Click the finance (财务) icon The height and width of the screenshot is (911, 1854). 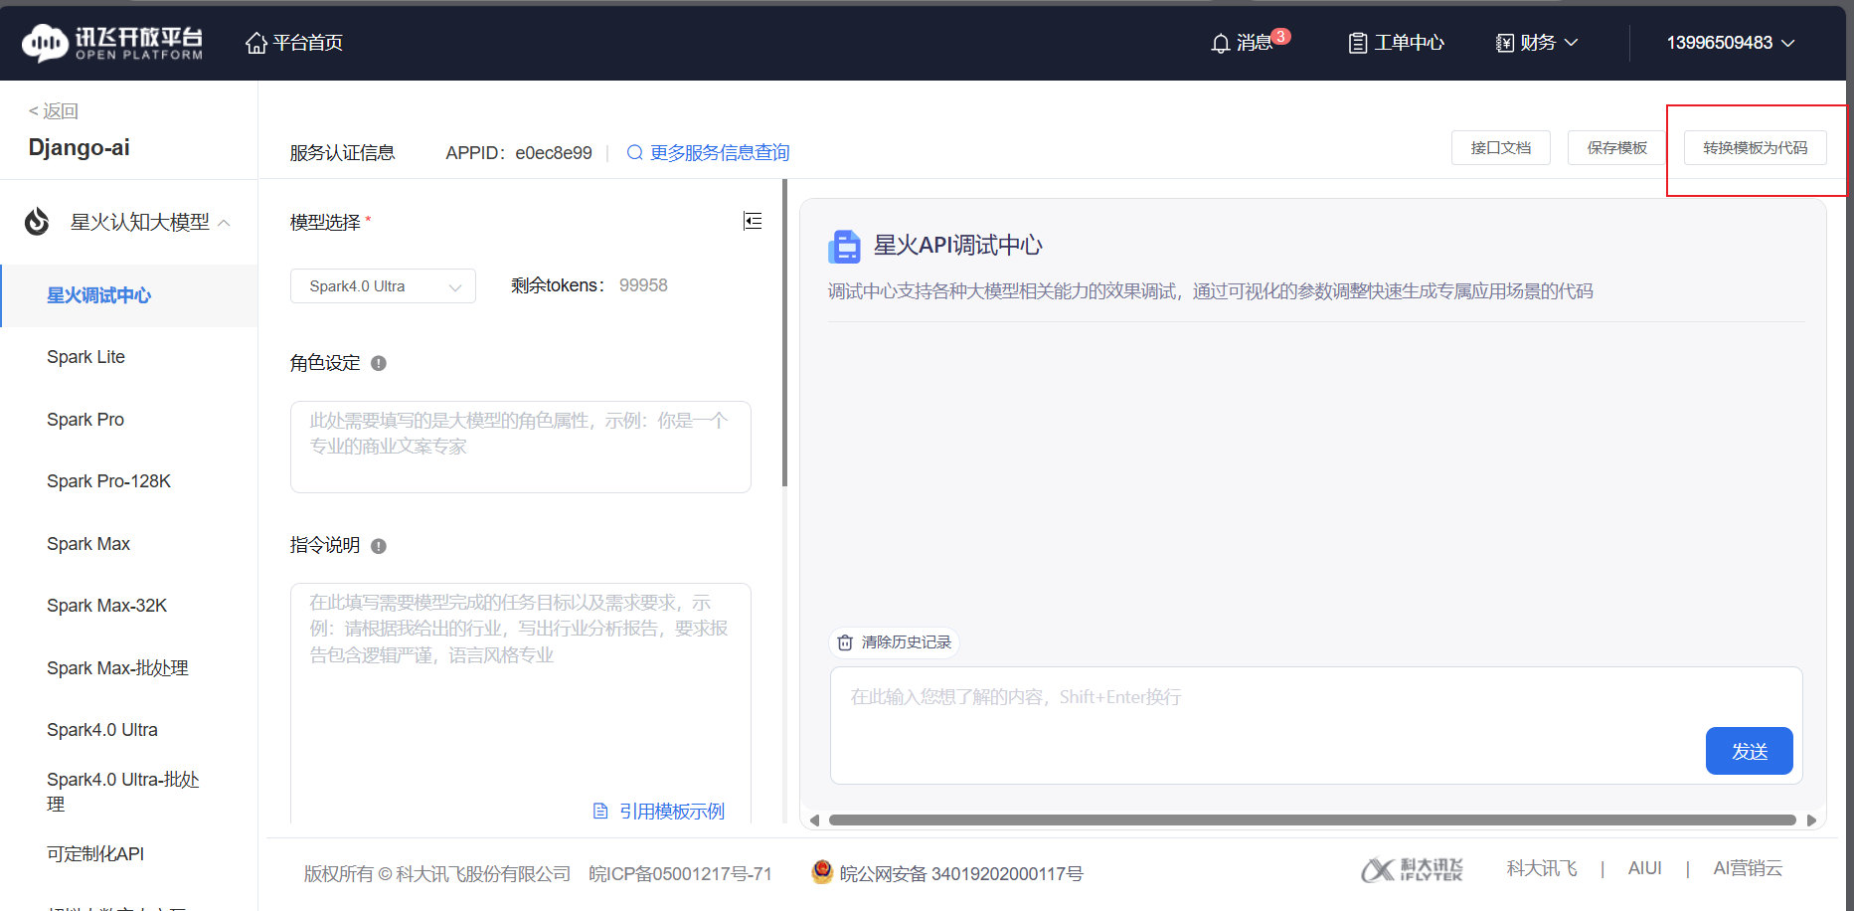1505,43
